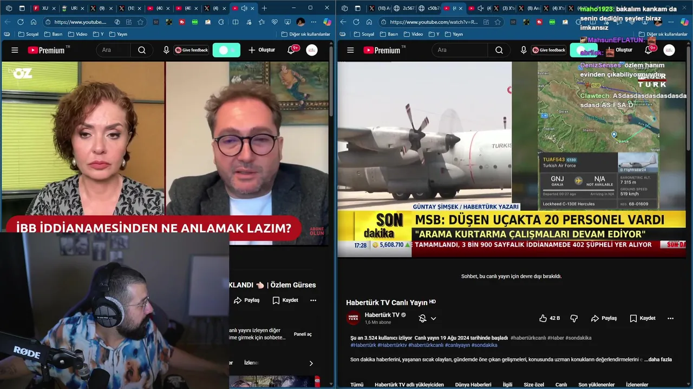This screenshot has width=693, height=389.
Task: Start voice search microphone in left YouTube
Action: [166, 50]
